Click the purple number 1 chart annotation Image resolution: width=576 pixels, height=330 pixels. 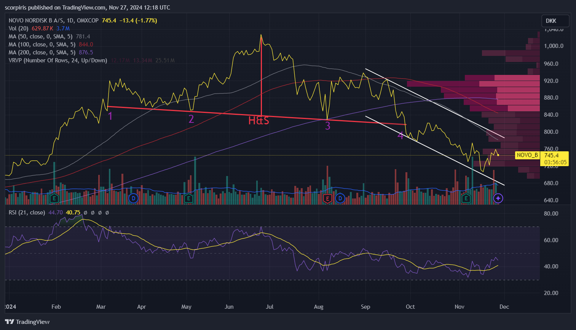coord(110,116)
